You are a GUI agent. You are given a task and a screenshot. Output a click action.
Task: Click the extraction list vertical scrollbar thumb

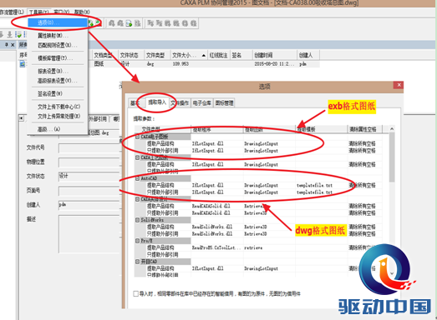pos(392,157)
